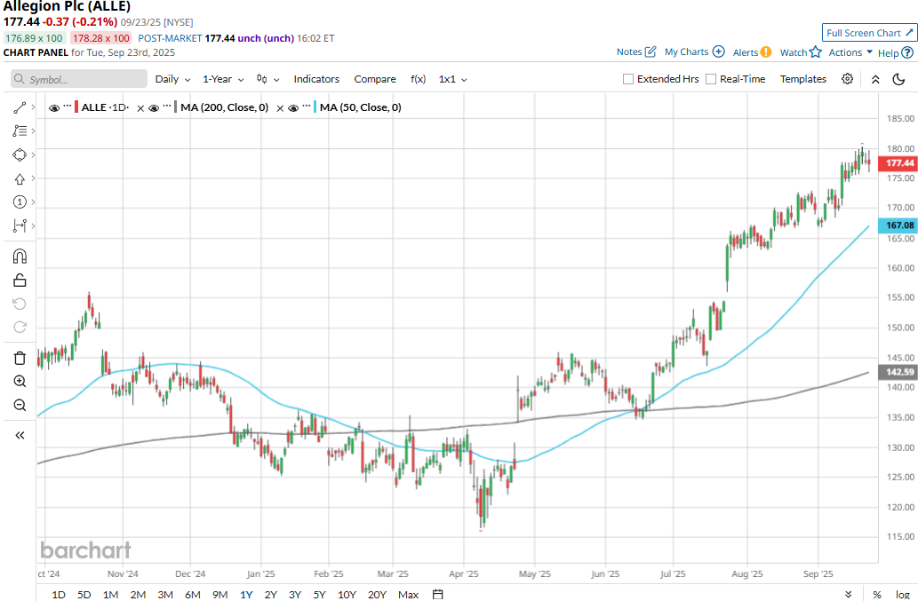
Task: Open the Indicators menu
Action: [316, 79]
